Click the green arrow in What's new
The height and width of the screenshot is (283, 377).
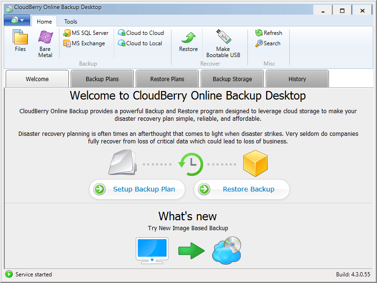(191, 251)
